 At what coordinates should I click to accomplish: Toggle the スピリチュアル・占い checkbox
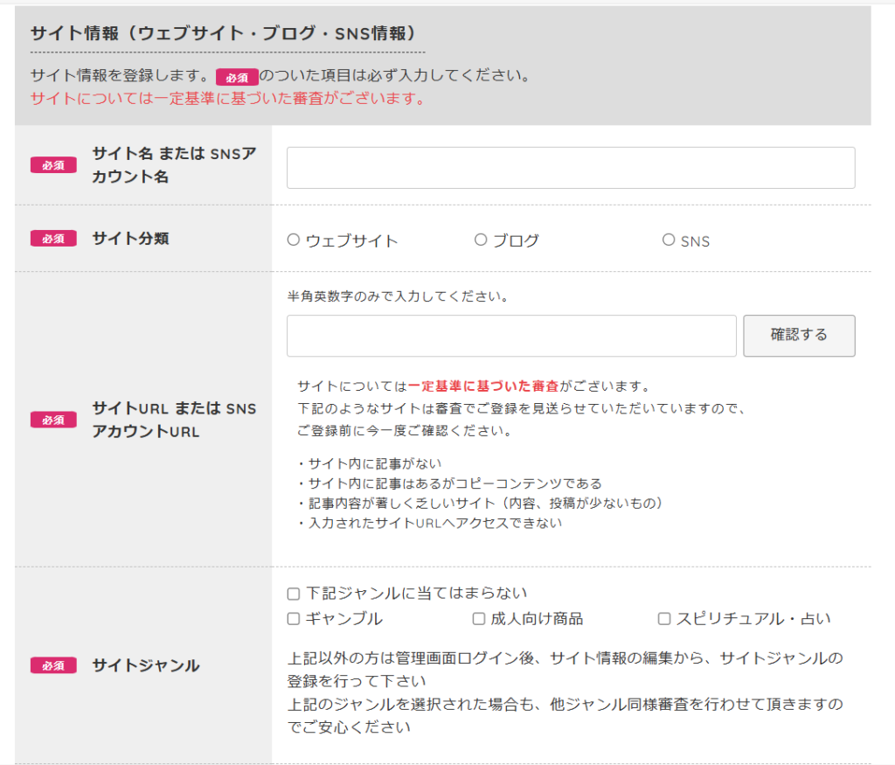click(x=664, y=619)
